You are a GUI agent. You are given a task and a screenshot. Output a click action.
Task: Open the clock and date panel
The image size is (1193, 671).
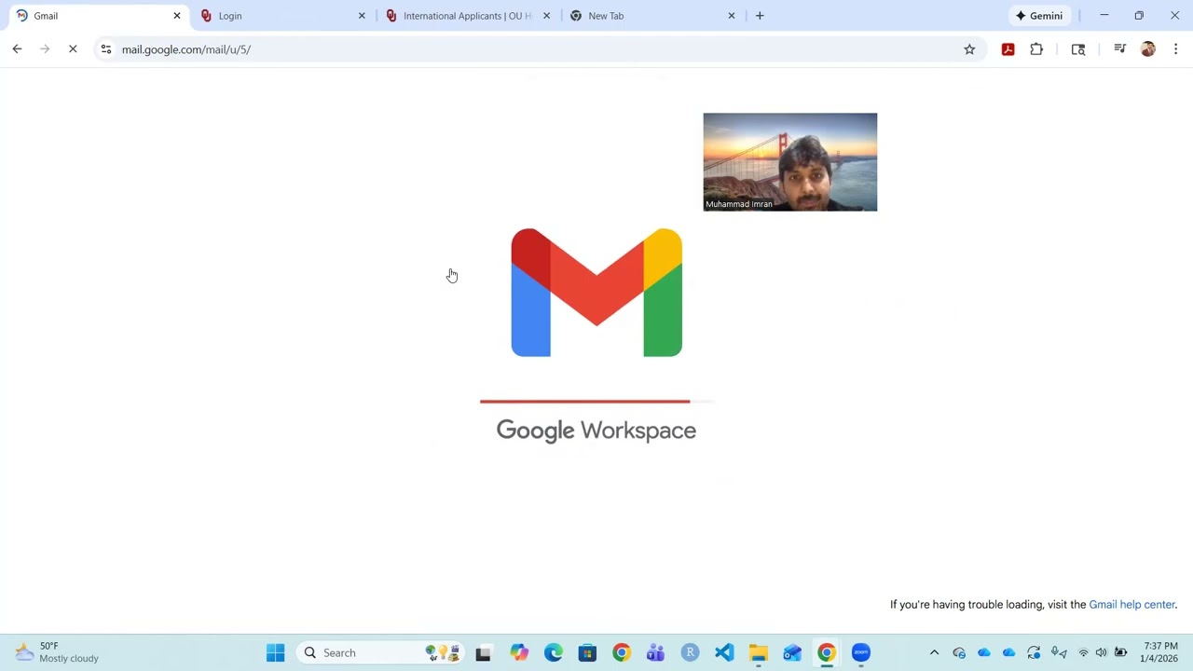[x=1160, y=652]
